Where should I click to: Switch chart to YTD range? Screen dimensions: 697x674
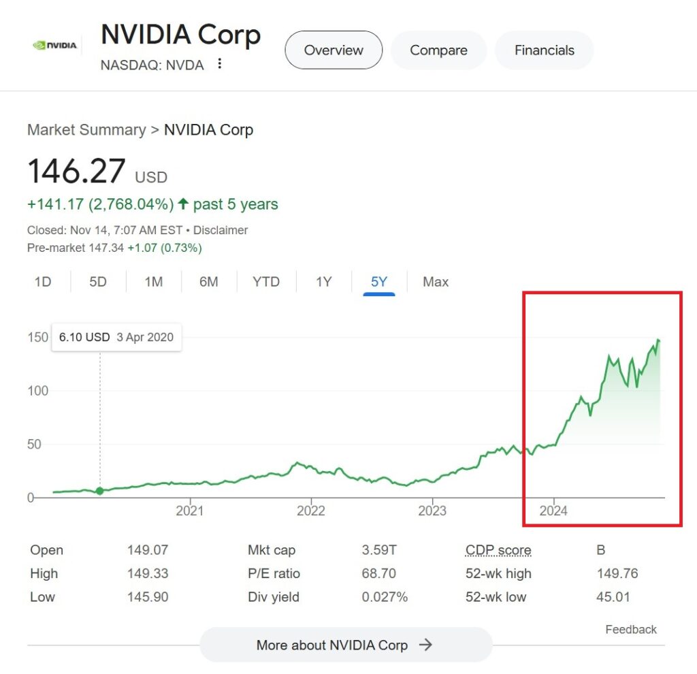[x=266, y=282]
